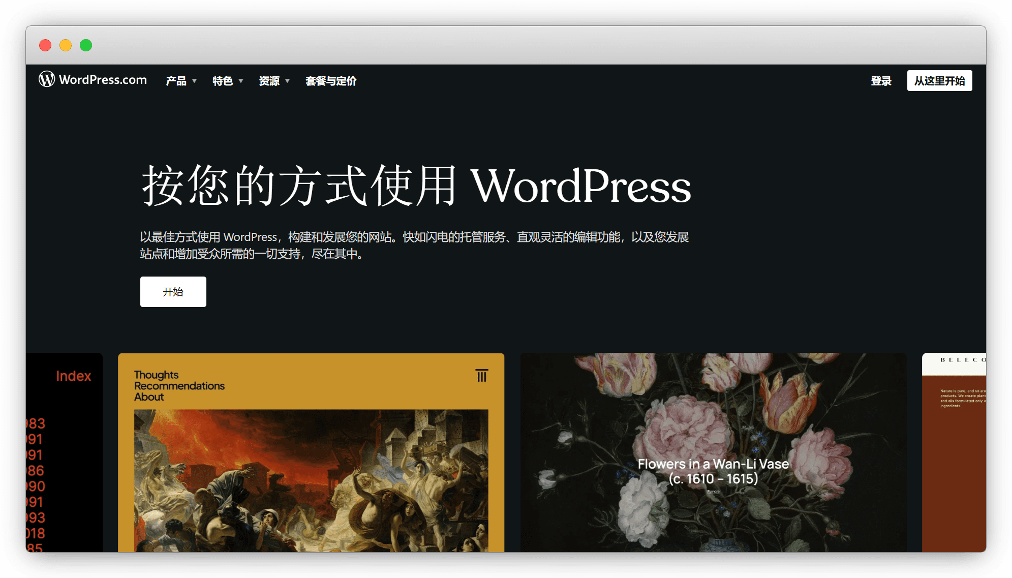Screen dimensions: 1012x578
Task: Click the red Index theme preview
Action: [64, 452]
